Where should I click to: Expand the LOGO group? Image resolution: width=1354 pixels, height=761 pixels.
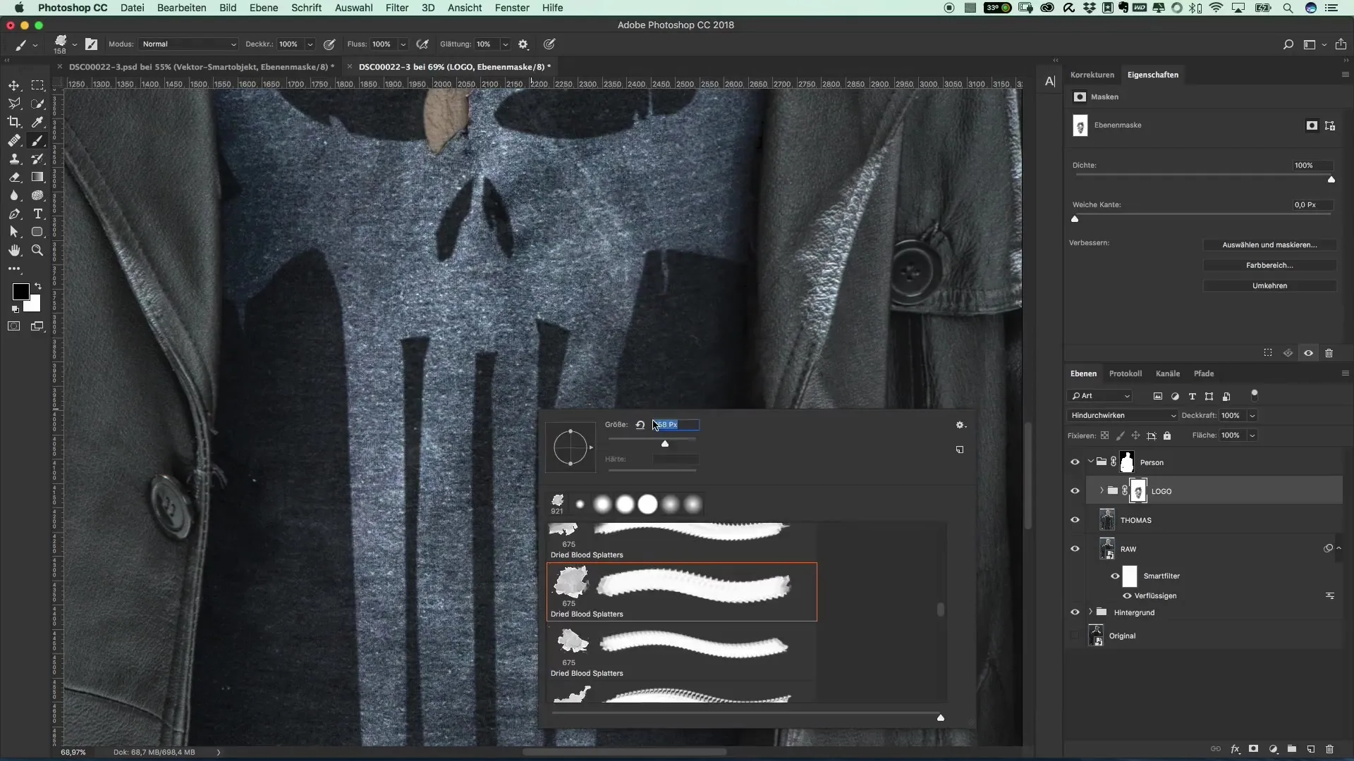point(1102,490)
